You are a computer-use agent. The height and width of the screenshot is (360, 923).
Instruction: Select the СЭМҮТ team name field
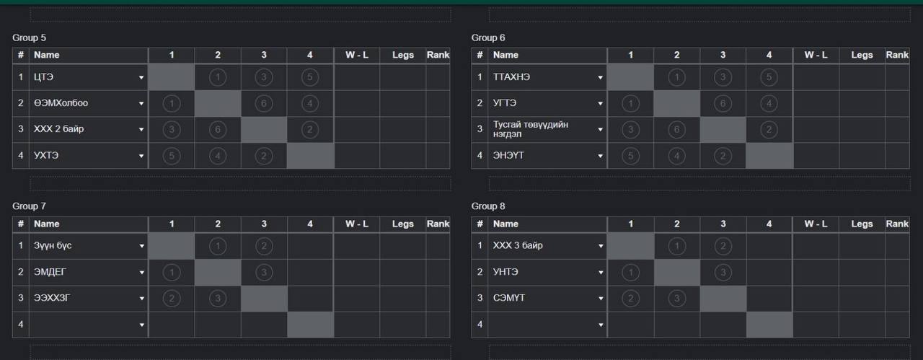(548, 299)
